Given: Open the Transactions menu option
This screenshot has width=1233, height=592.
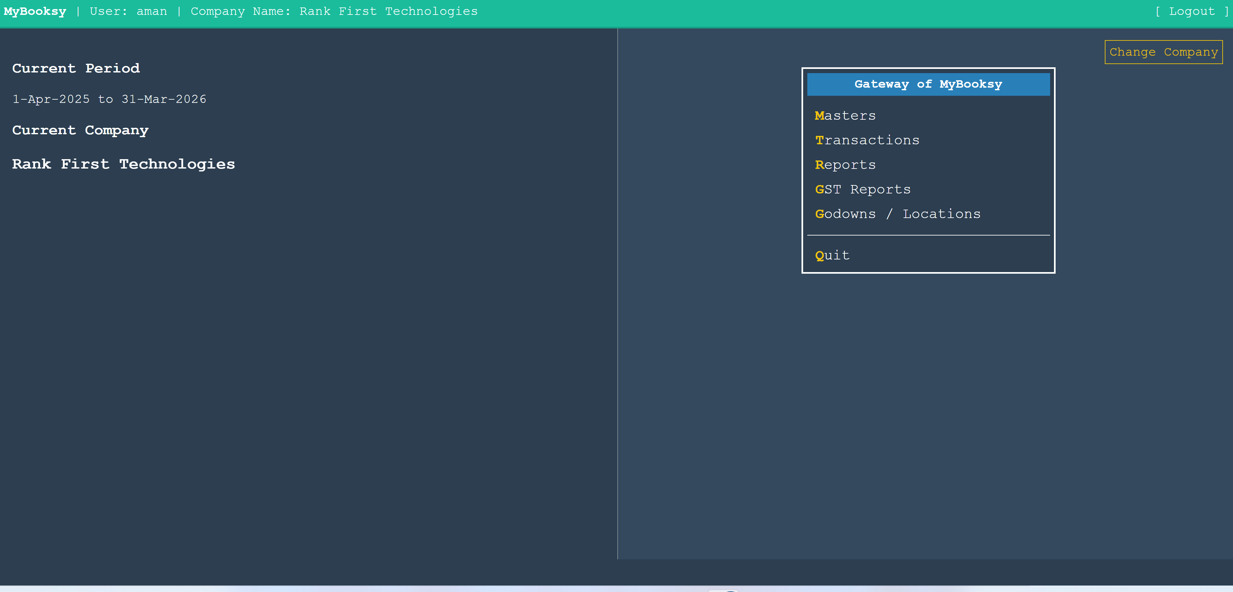Looking at the screenshot, I should [867, 140].
